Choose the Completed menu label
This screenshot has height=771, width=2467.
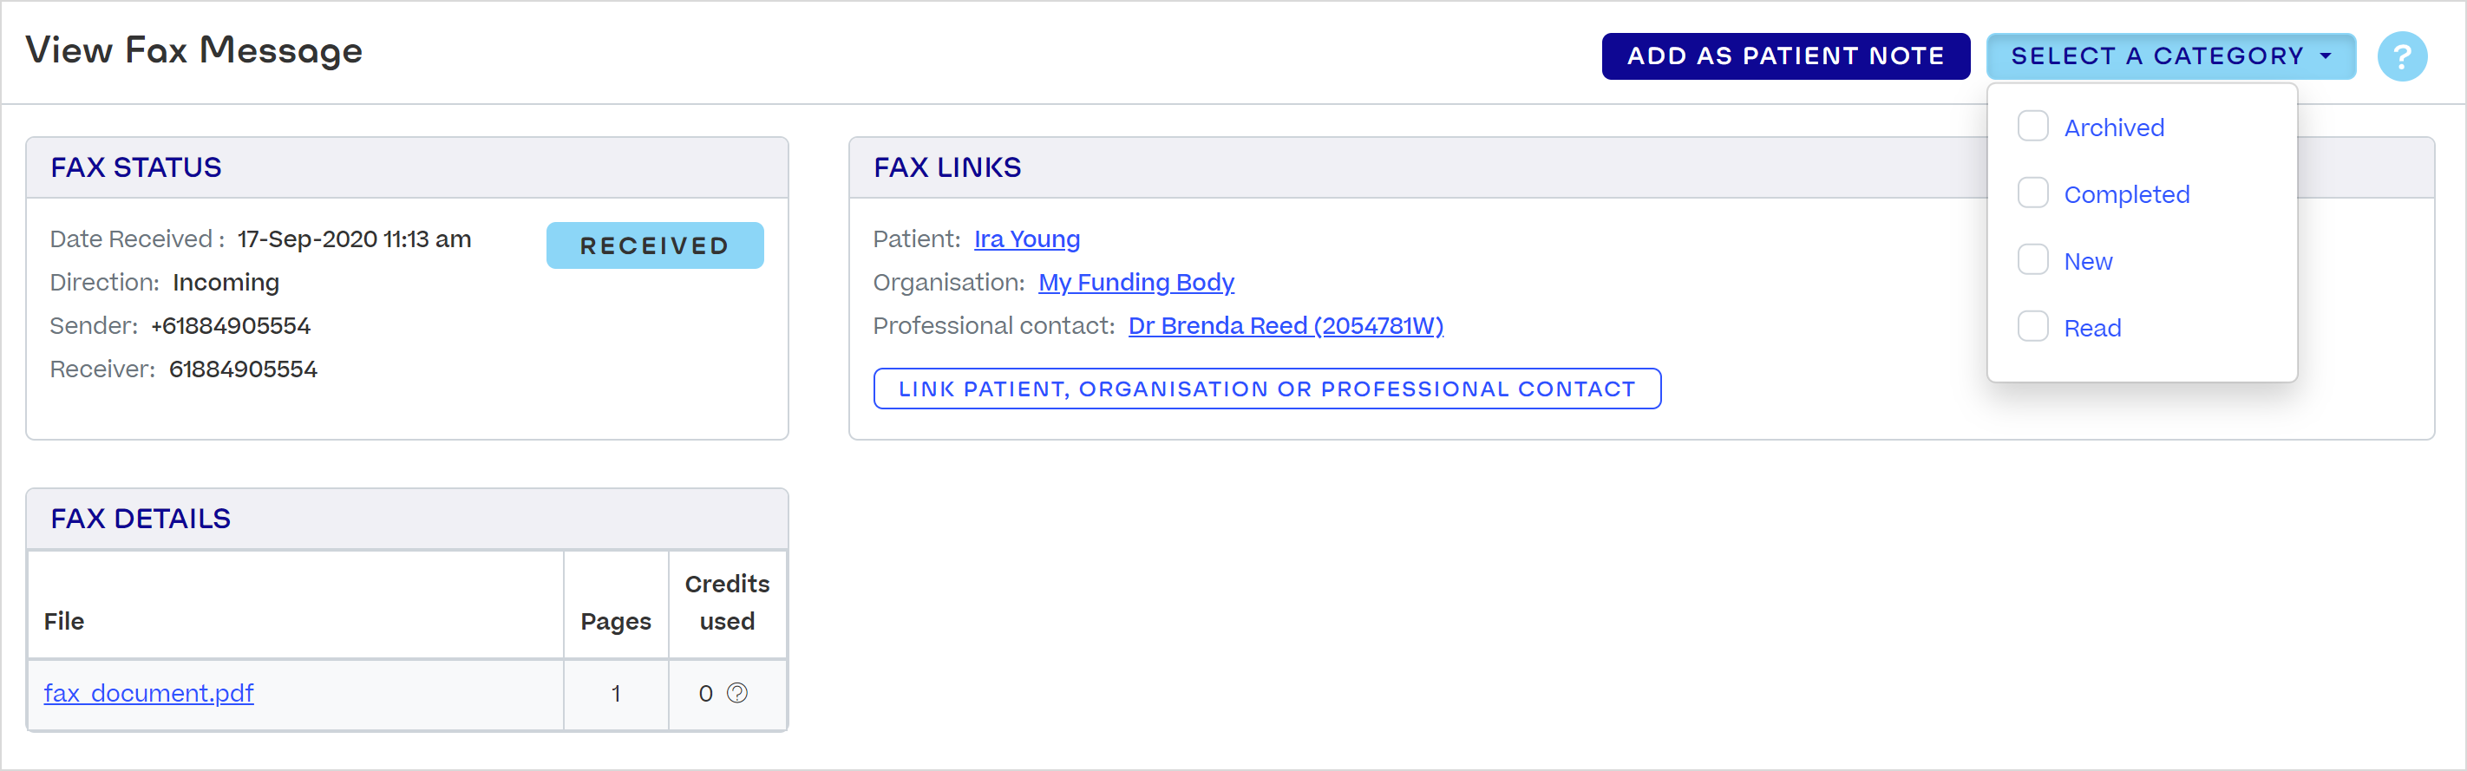pos(2126,195)
